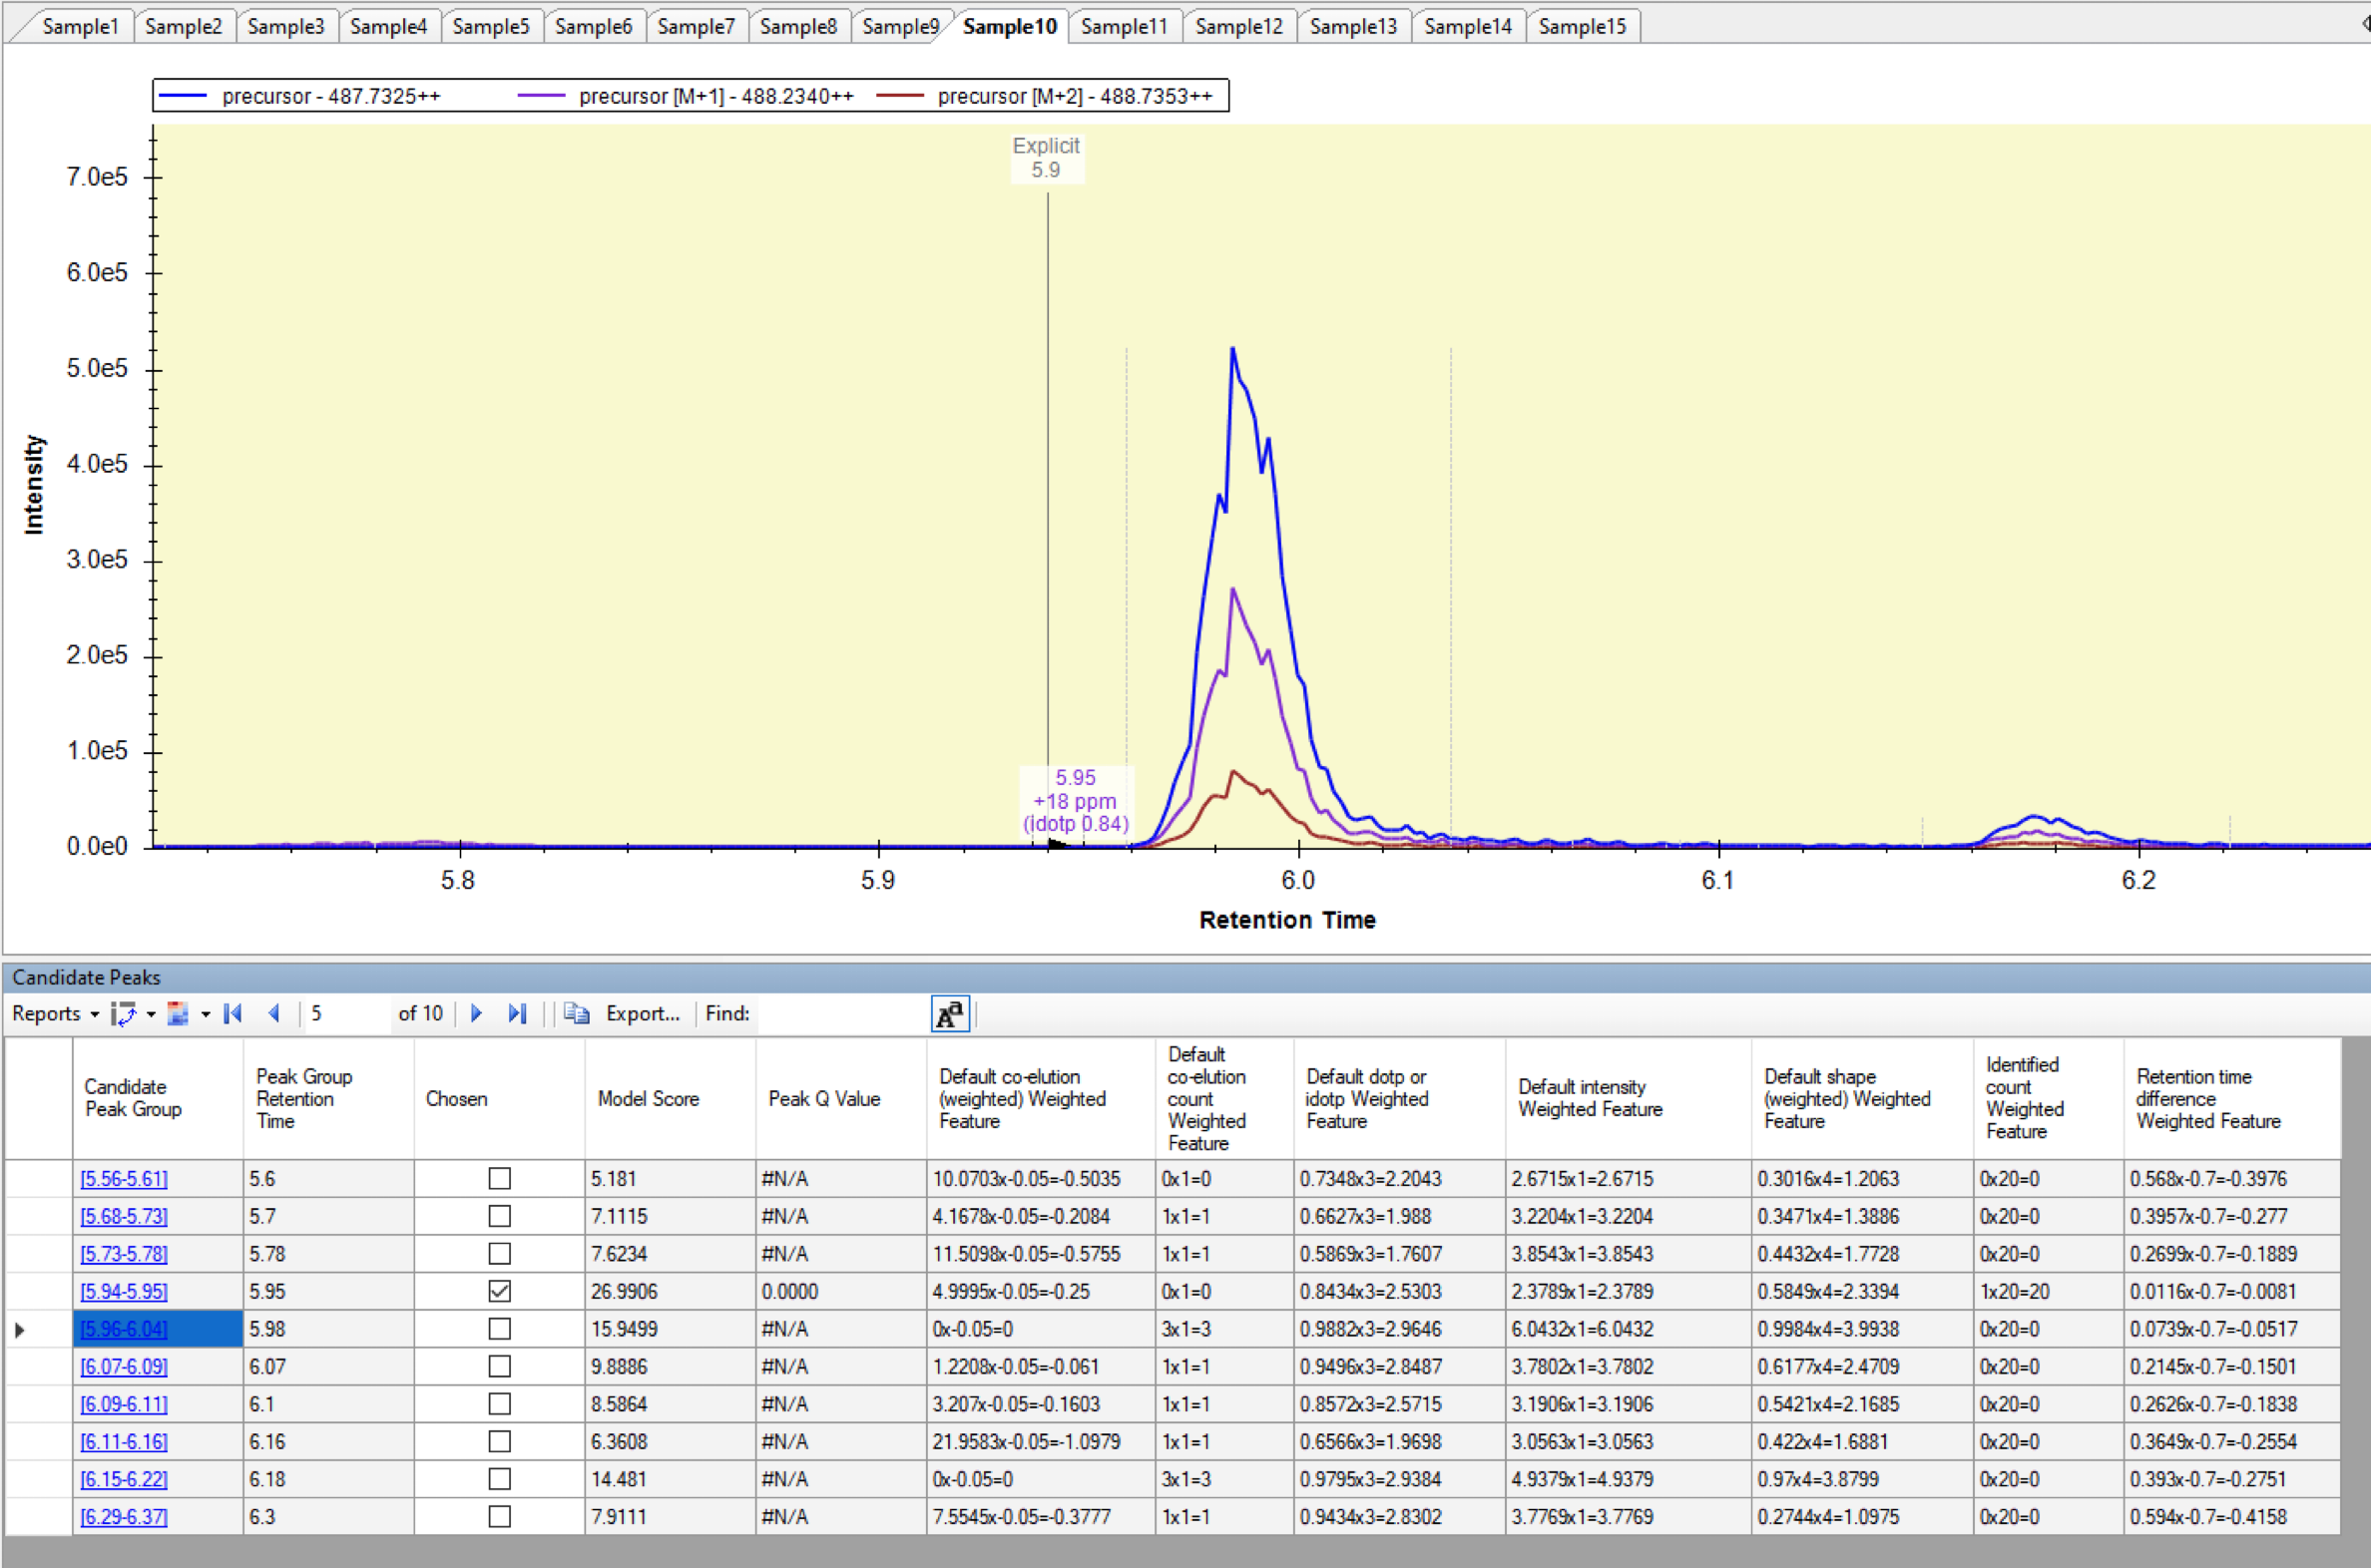Jump to the last record
Viewport: 2371px width, 1568px height.
tap(516, 1013)
